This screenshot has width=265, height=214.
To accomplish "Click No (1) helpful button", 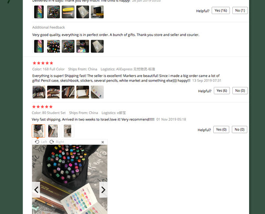I will pyautogui.click(x=240, y=11).
